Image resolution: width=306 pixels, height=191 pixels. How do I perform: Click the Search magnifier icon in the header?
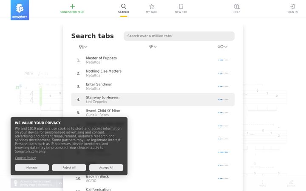click(x=123, y=6)
